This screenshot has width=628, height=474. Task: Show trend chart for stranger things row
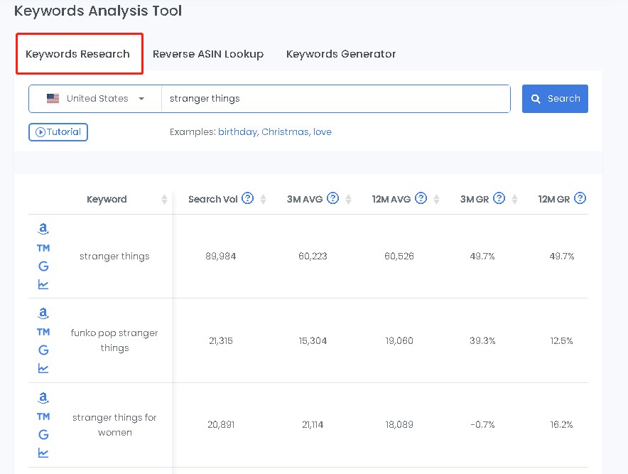pos(43,284)
